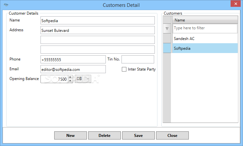
Task: Click row selector beside Softpedia row
Action: tap(167, 48)
